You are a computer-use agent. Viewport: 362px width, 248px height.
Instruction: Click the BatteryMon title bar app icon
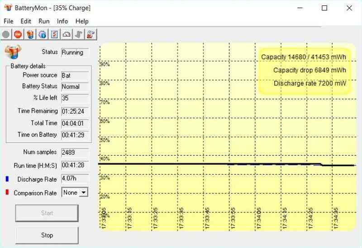point(8,8)
